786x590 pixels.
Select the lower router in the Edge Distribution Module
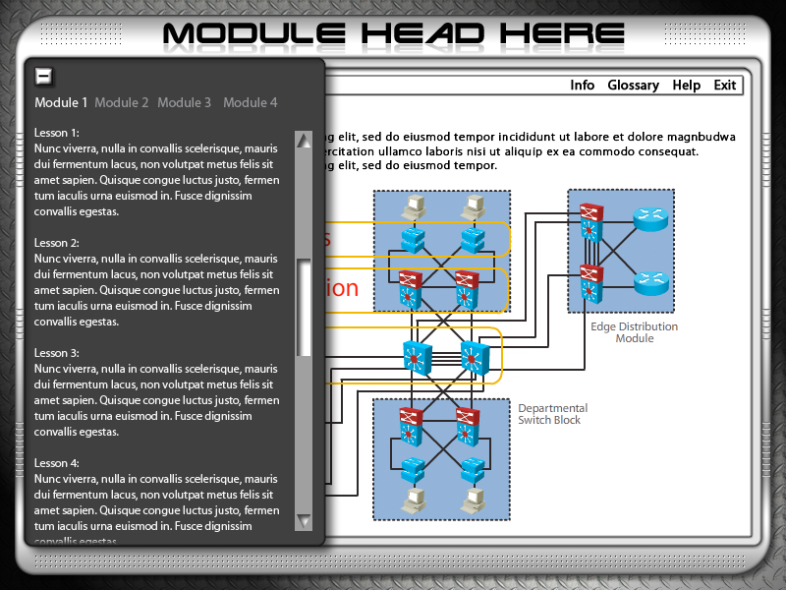[x=649, y=283]
